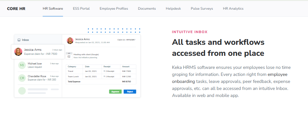Click Meeting with client (Google) text
The width and height of the screenshot is (308, 121).
pyautogui.click(x=86, y=54)
